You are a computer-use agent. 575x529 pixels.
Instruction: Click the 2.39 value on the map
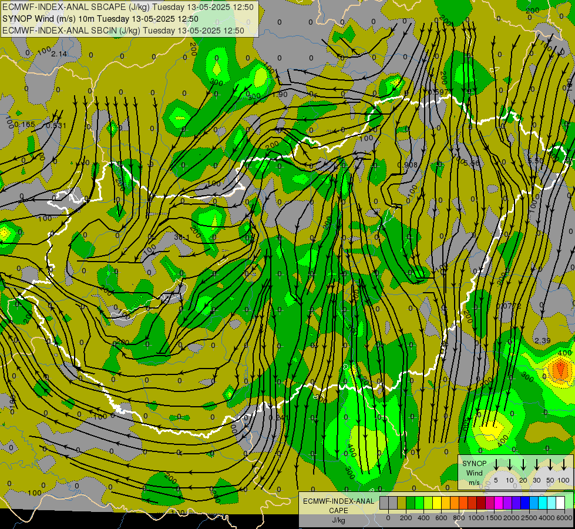[x=542, y=341]
